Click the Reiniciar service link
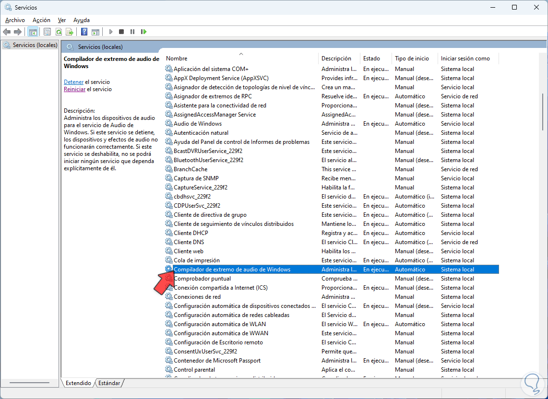This screenshot has height=399, width=548. pyautogui.click(x=74, y=89)
